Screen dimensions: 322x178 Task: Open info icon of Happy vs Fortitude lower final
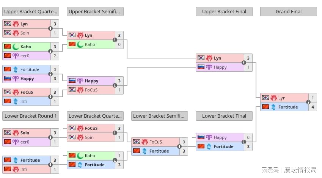(x=244, y=142)
